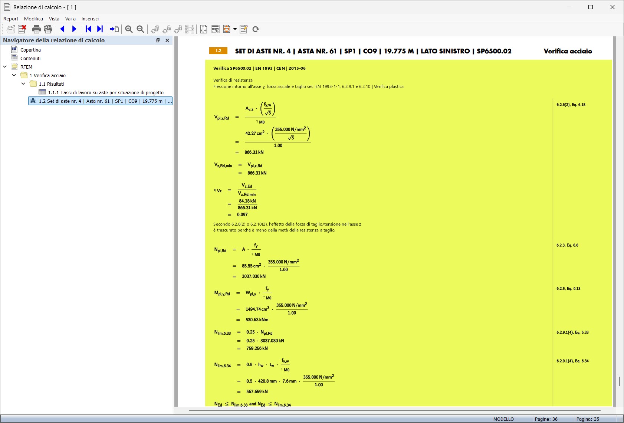Screen dimensions: 624x423
Task: Jump to the last report page
Action: click(x=100, y=29)
